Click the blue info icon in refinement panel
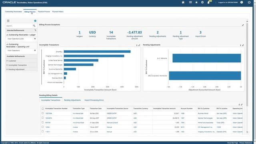Image resolution: width=256 pixels, height=144 pixels. [x=35, y=21]
